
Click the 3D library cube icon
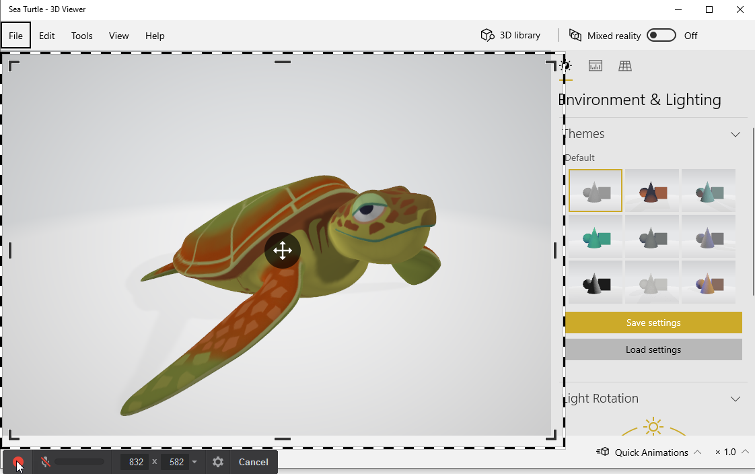pyautogui.click(x=487, y=35)
